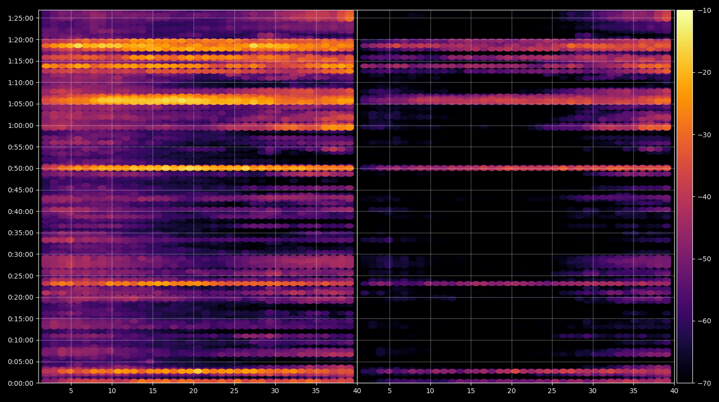Click the −10 colorbar tick label
719x402 pixels.
[704, 10]
